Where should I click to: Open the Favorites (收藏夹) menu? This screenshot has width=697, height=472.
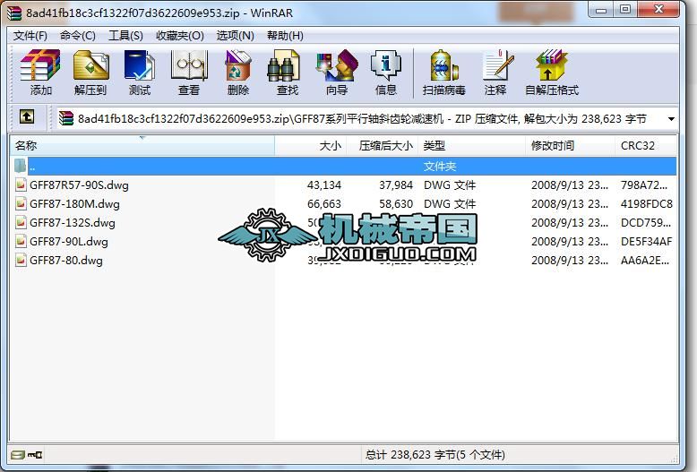tap(179, 36)
